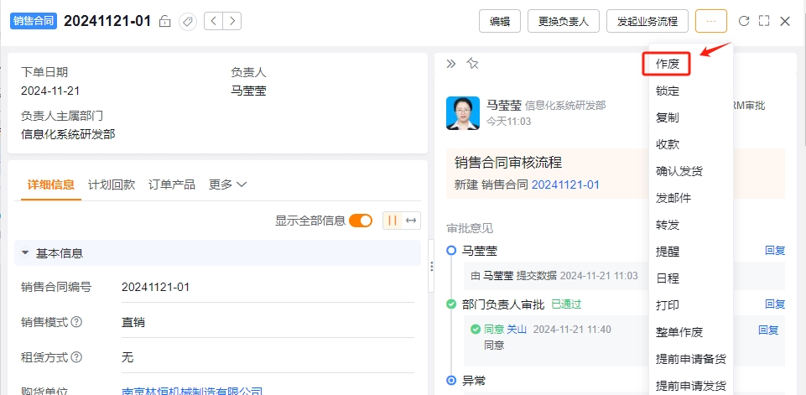Click help icon beside 销售模式
This screenshot has width=806, height=395.
pyautogui.click(x=76, y=322)
